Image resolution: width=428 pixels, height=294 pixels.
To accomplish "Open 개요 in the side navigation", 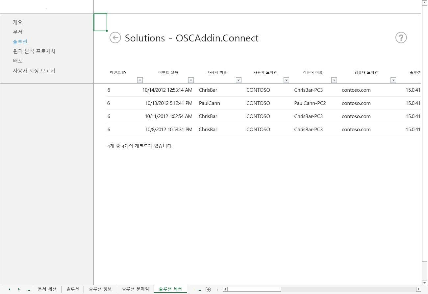I will [18, 22].
